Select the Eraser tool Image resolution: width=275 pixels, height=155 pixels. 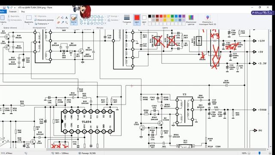tap(58, 22)
